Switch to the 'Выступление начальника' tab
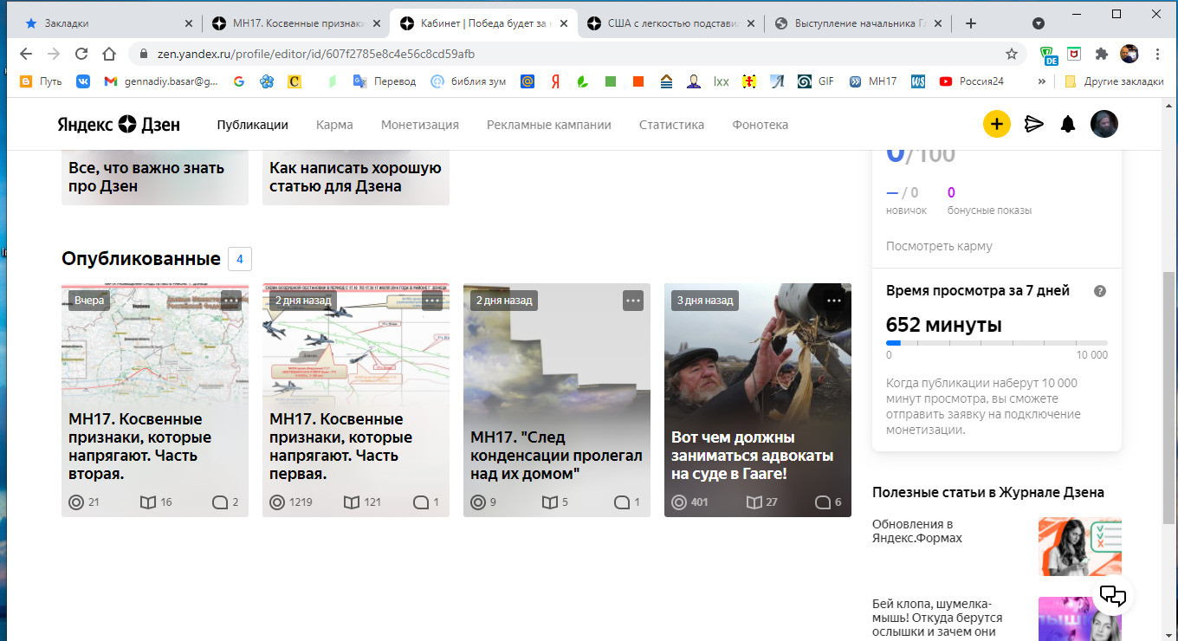Viewport: 1178px width, 641px height. pyautogui.click(x=859, y=23)
